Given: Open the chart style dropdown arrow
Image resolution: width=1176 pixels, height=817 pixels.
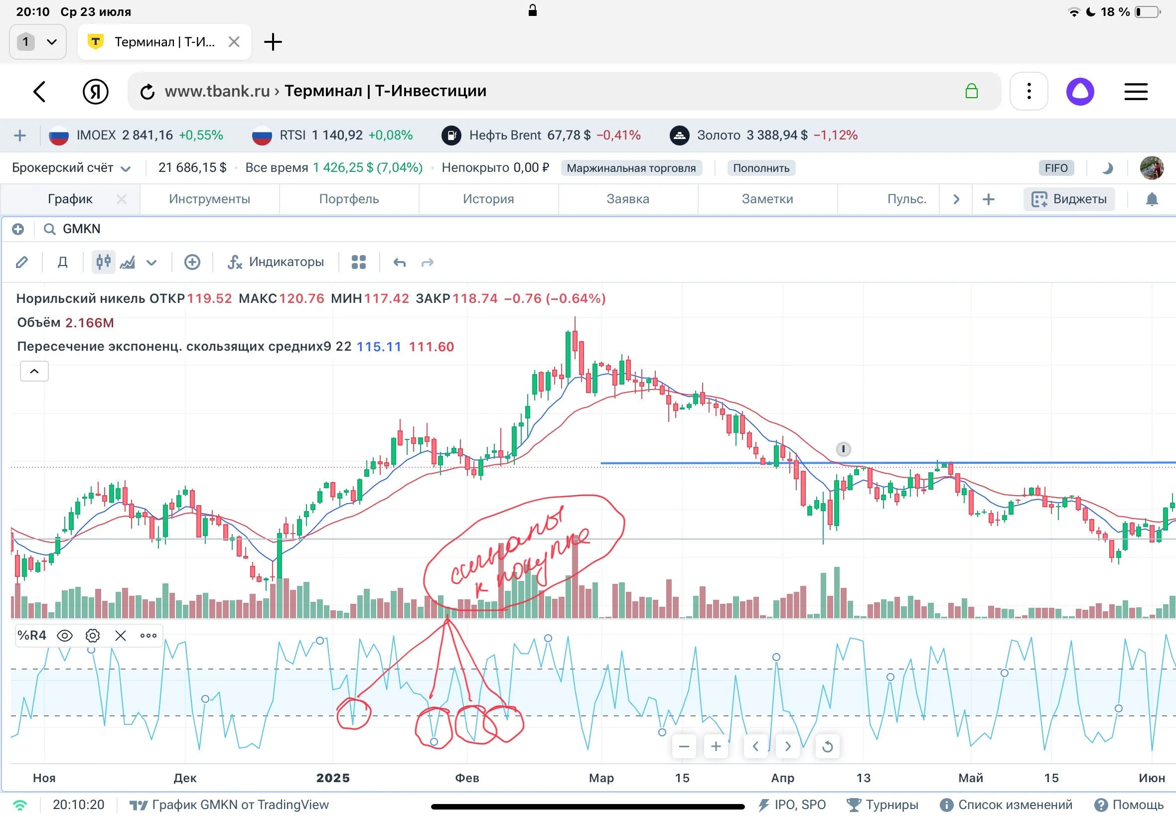Looking at the screenshot, I should click(x=151, y=263).
